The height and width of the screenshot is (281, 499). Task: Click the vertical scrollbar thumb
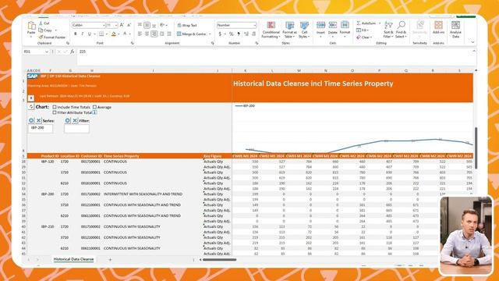[x=476, y=148]
